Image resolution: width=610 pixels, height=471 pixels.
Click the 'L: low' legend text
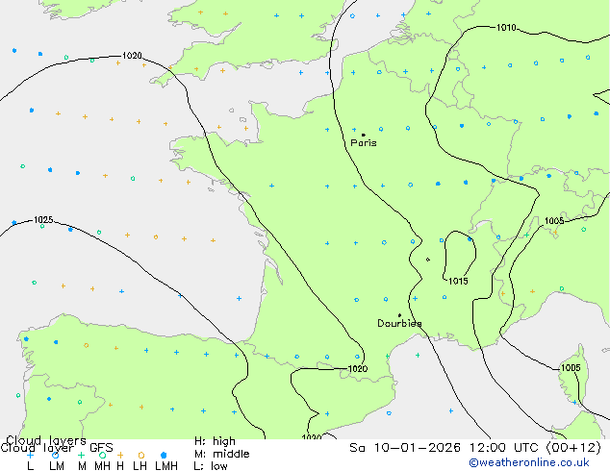pos(211,466)
